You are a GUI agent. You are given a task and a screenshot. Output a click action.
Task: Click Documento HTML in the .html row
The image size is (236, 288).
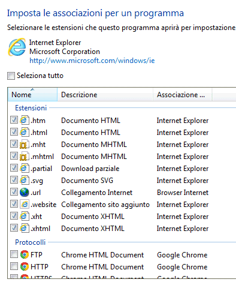(90, 133)
